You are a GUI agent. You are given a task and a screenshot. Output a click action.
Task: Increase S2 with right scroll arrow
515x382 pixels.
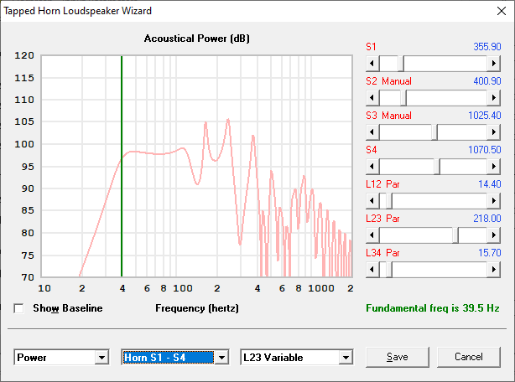493,98
